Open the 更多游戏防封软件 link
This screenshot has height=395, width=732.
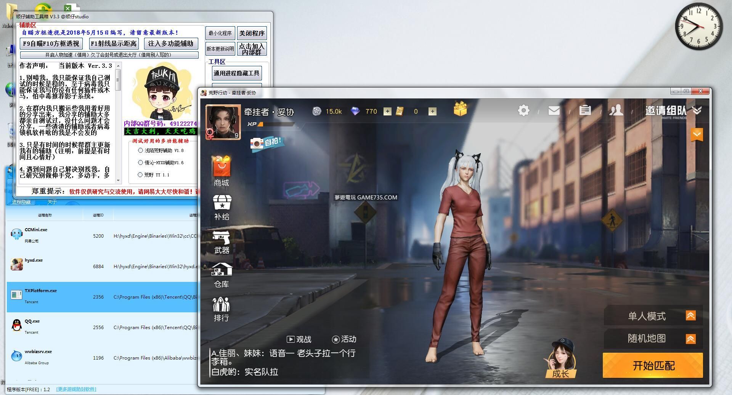[76, 389]
